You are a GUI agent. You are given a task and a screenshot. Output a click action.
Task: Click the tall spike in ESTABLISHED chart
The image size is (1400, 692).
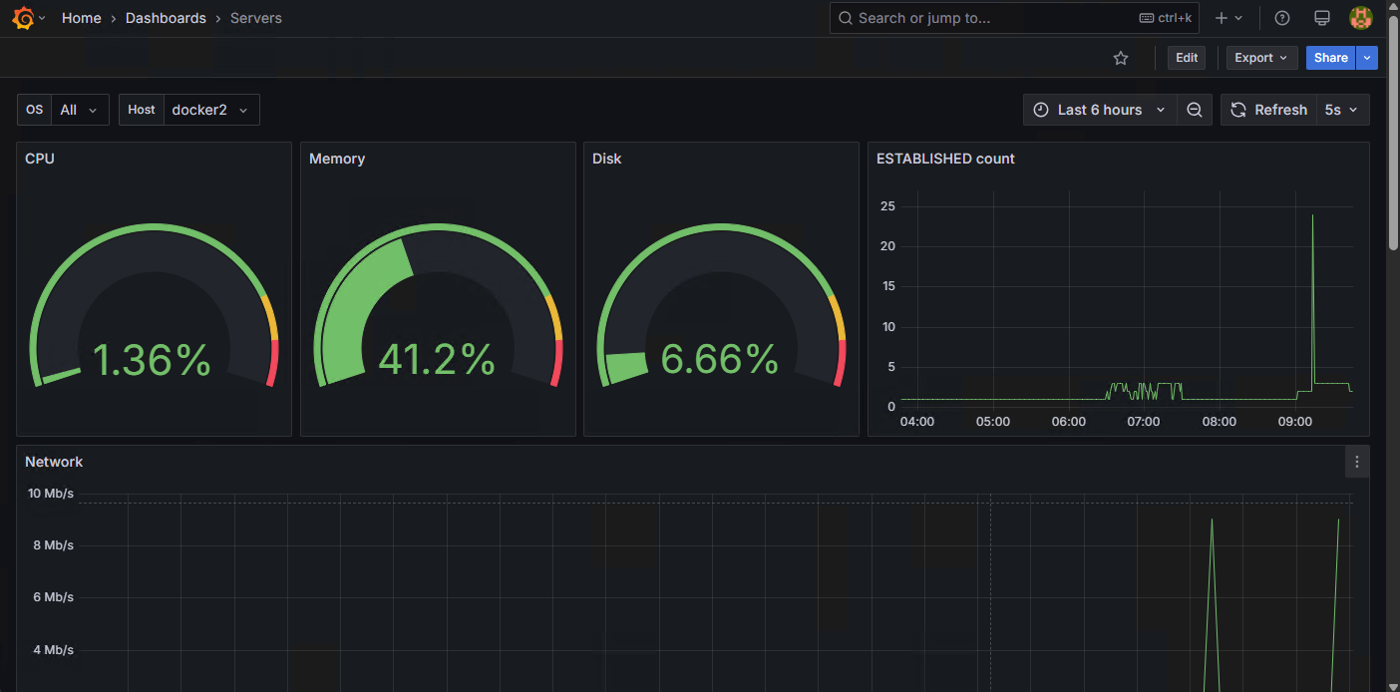(1312, 299)
